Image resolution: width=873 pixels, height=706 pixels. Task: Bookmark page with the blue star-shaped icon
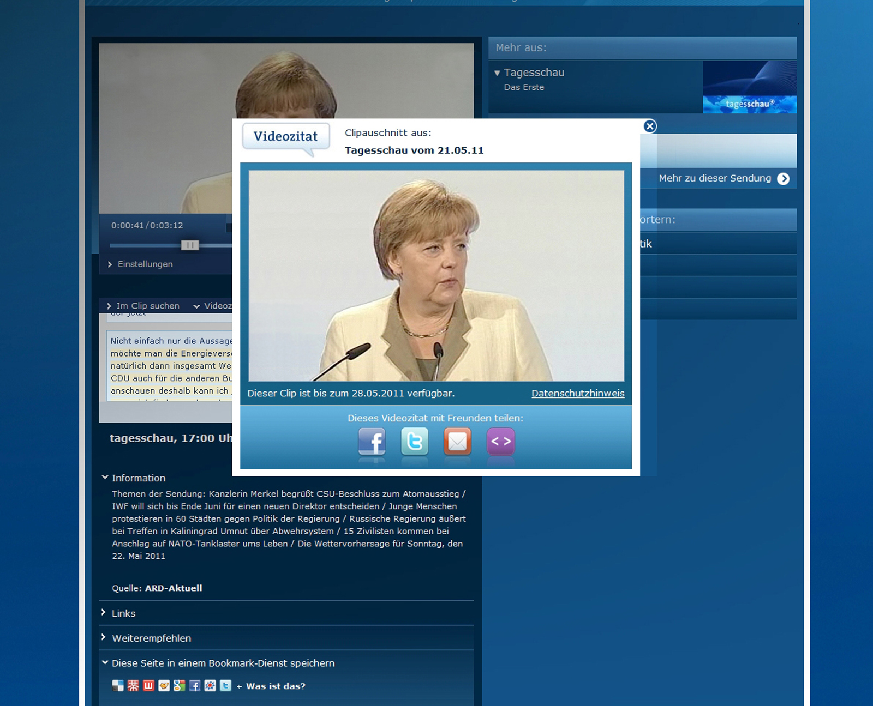point(210,685)
